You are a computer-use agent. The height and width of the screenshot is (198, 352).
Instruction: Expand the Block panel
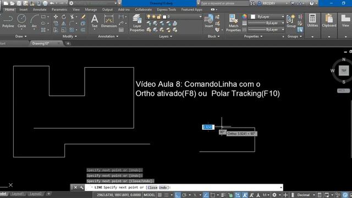click(213, 36)
